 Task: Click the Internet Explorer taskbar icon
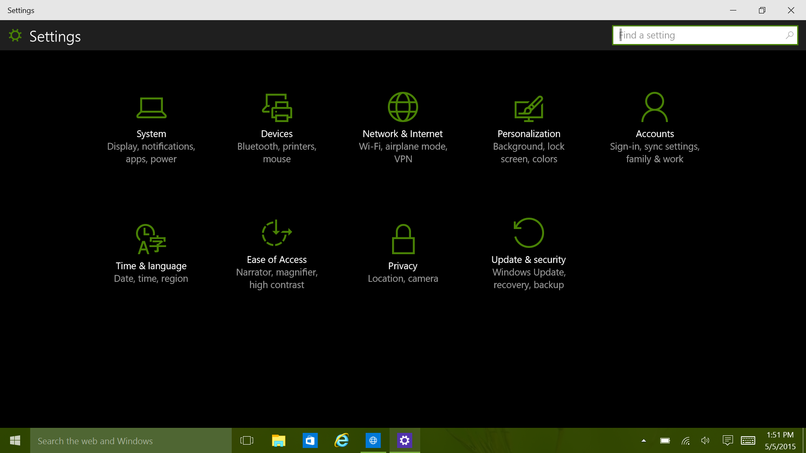point(342,441)
